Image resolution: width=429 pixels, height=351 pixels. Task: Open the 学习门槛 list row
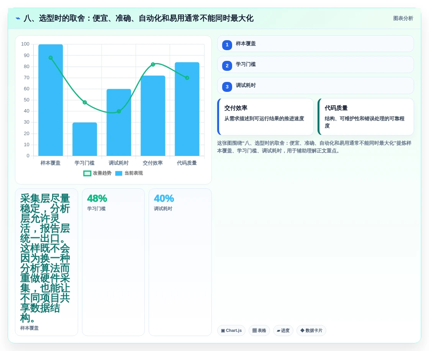click(316, 65)
